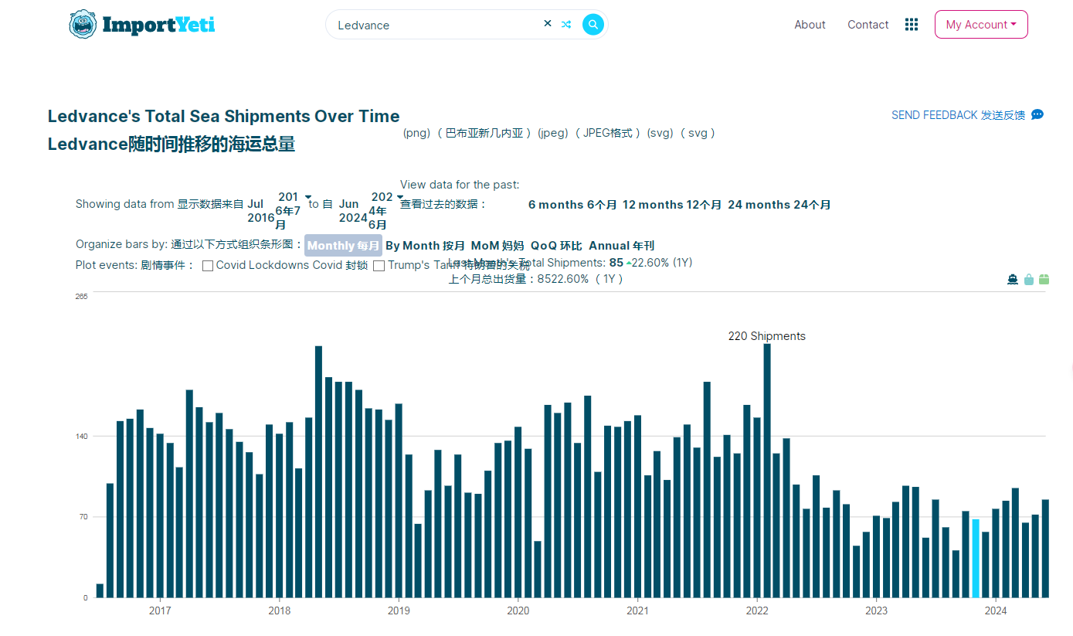Select the shopping bag icon near the chart

[1029, 279]
